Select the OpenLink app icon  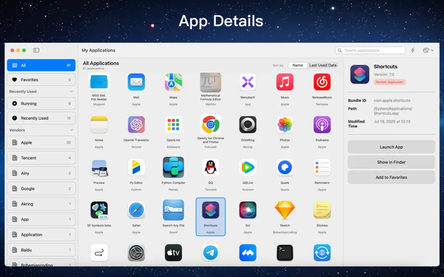(173, 125)
